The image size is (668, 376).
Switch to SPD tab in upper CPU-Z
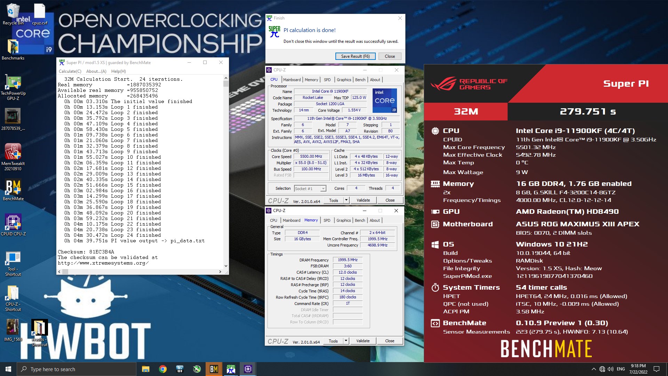pos(327,80)
